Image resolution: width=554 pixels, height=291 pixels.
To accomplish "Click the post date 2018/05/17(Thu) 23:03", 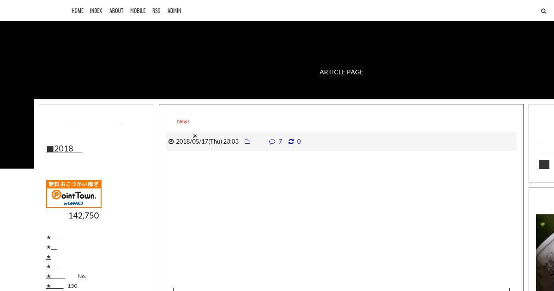I will pos(207,141).
